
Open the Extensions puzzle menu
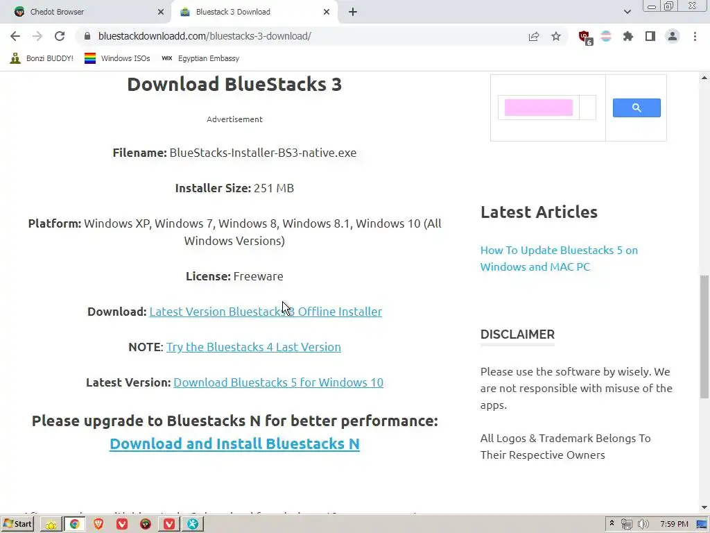tap(628, 36)
